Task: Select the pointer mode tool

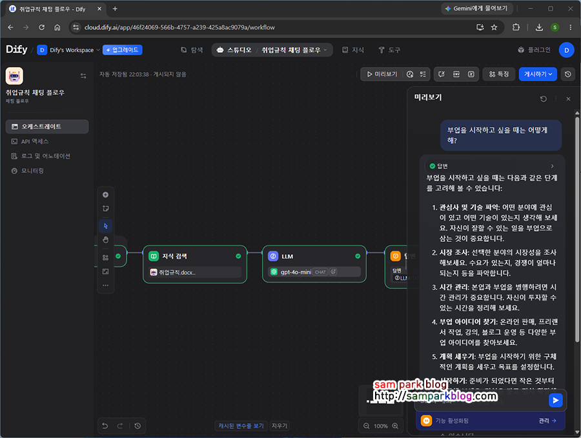Action: (106, 226)
